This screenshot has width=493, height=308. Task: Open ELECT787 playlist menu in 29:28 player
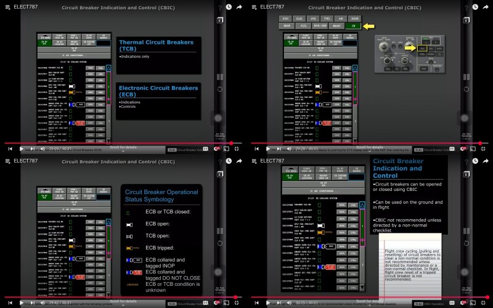point(254,7)
